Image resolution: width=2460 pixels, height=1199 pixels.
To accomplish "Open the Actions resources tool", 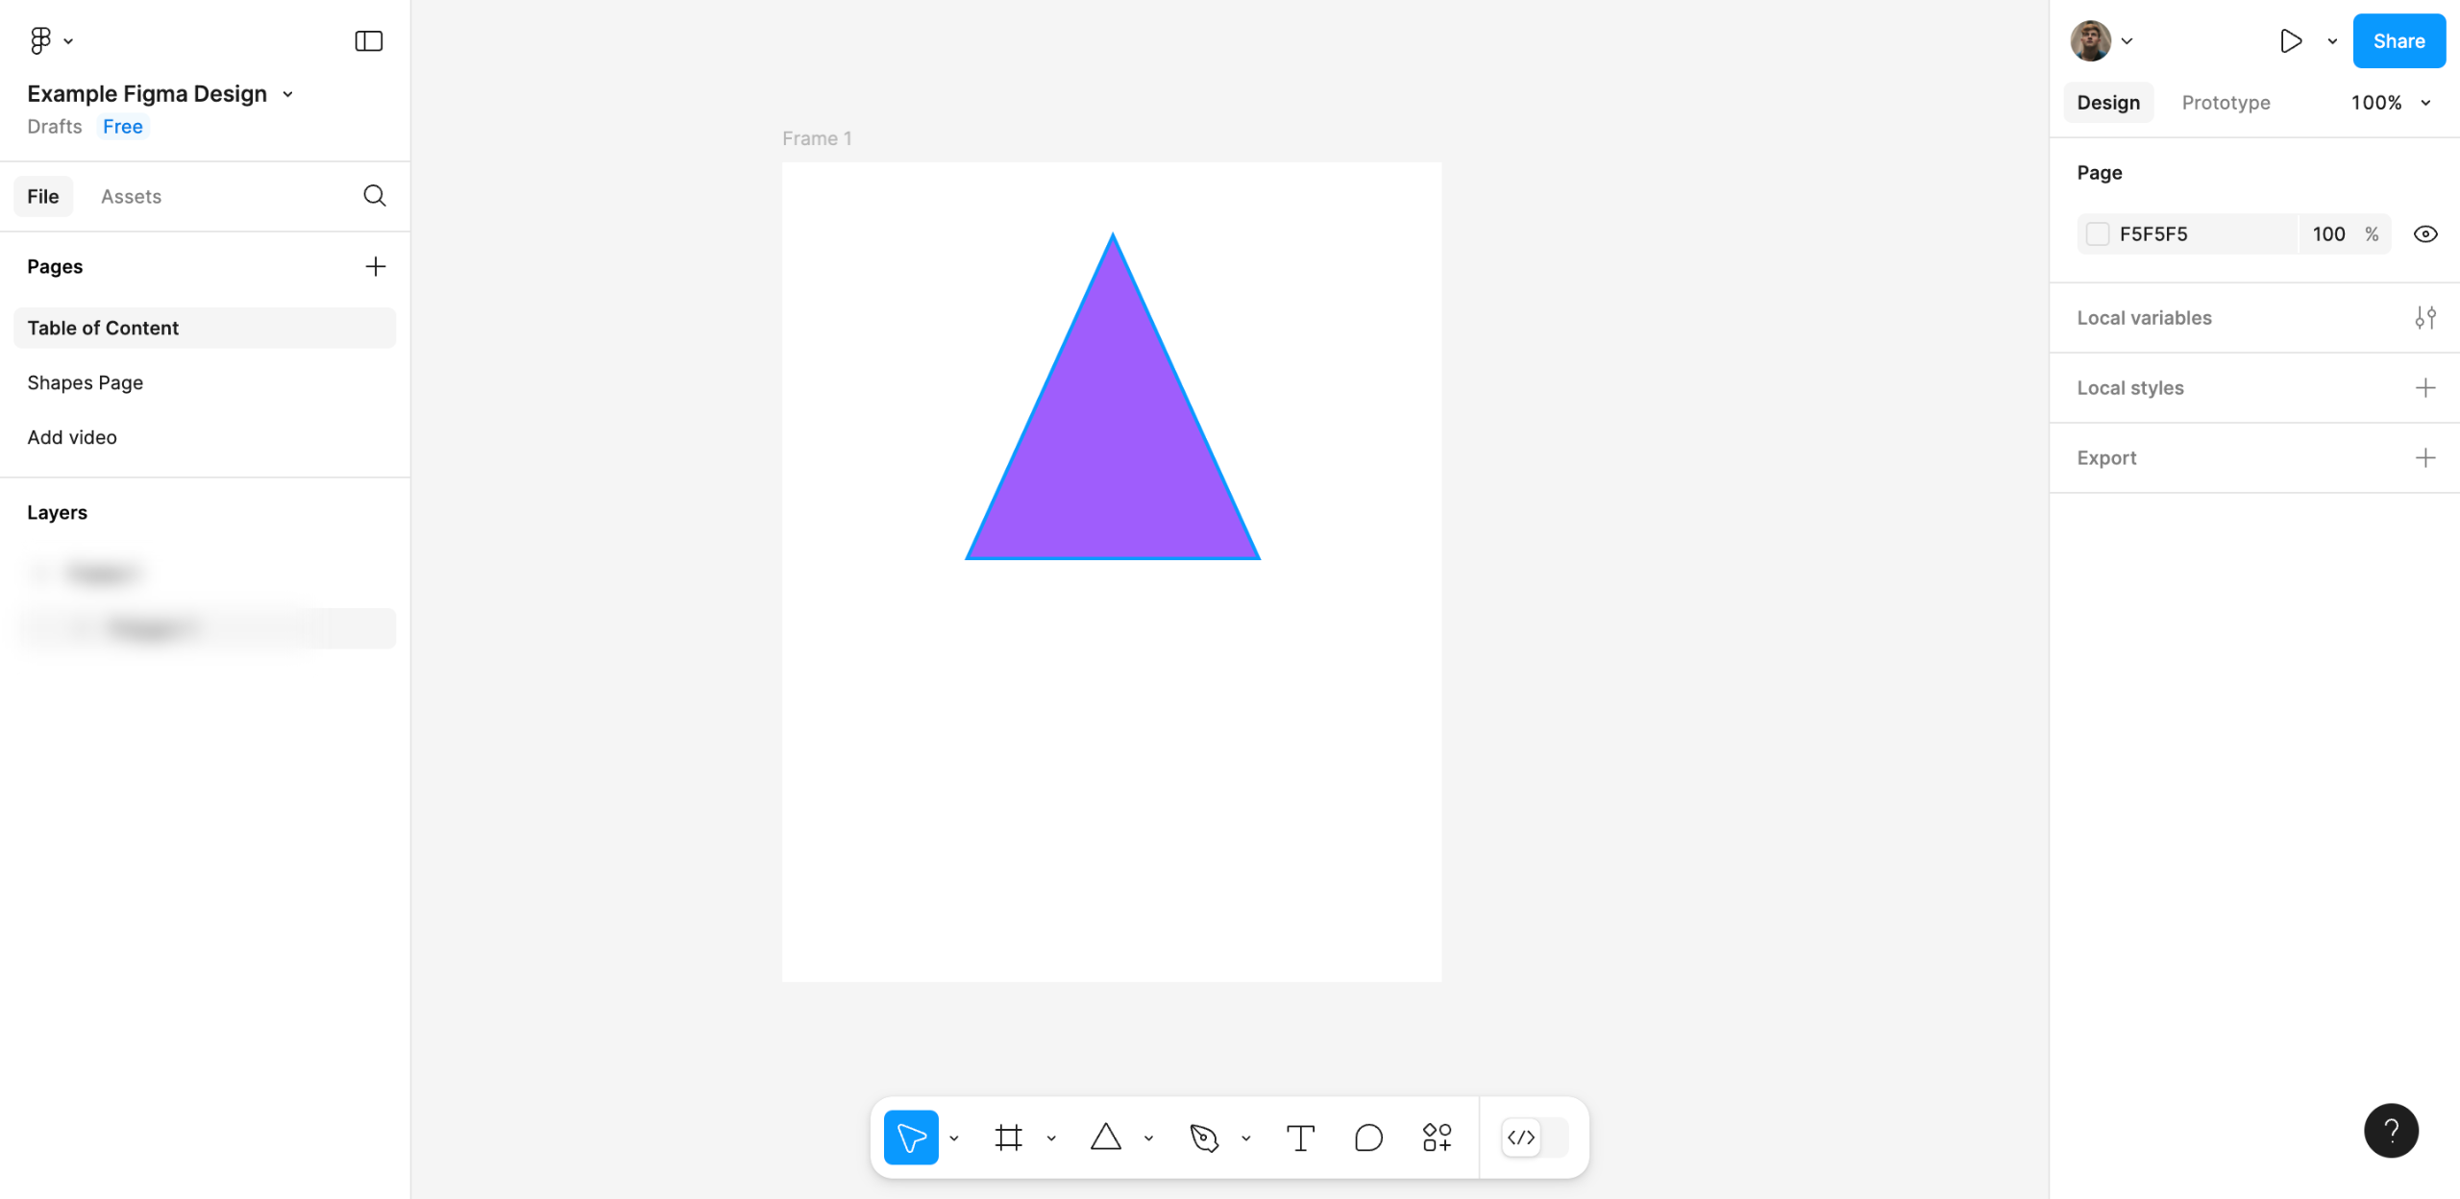I will tap(1437, 1138).
